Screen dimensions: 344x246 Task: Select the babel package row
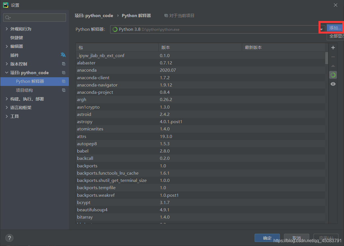point(200,151)
